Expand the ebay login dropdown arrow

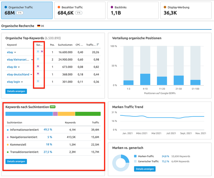[x=22, y=82]
